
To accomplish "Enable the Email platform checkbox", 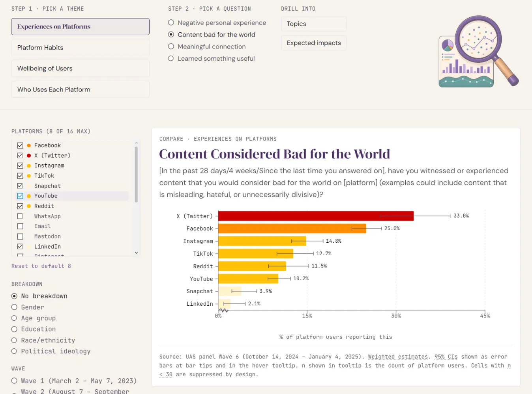I will click(20, 226).
